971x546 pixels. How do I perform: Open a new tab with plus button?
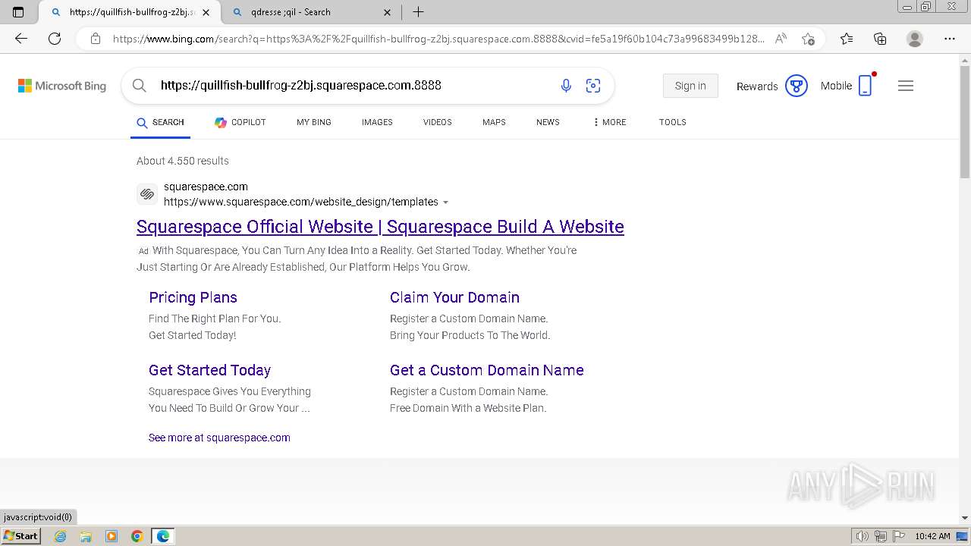point(418,12)
